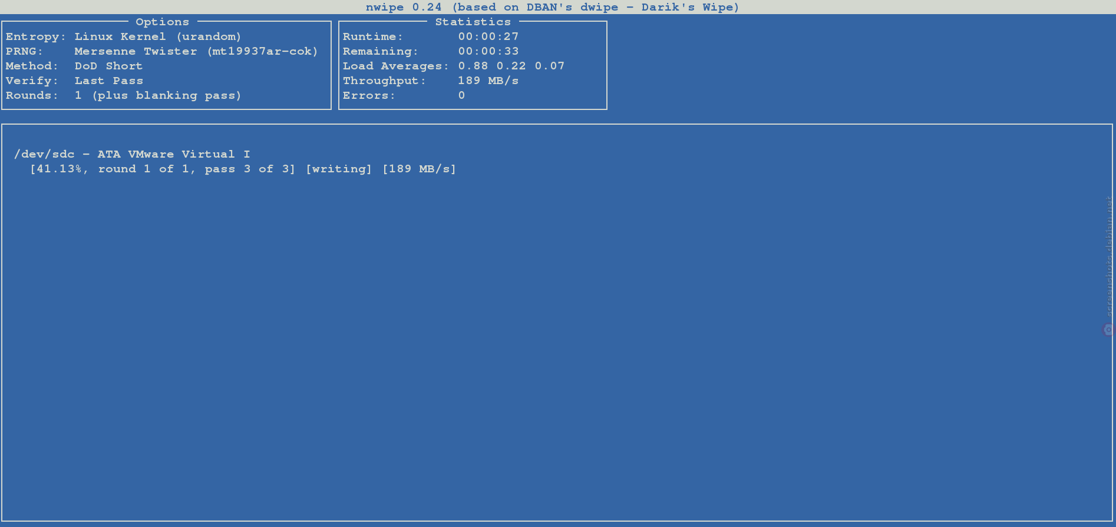This screenshot has height=527, width=1116.
Task: Click the Verify label
Action: [32, 81]
